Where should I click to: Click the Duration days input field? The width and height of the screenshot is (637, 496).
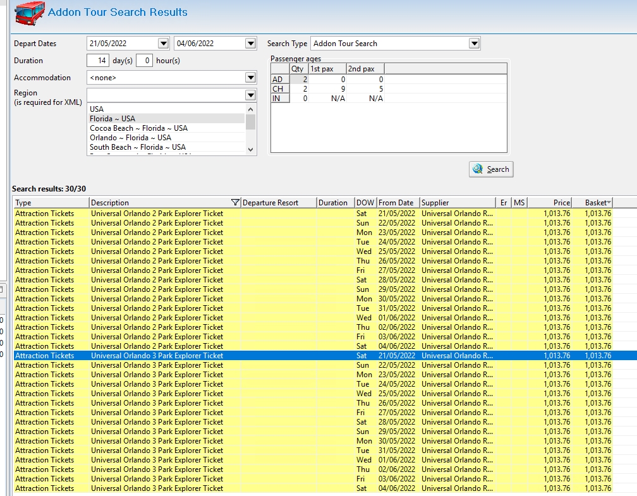point(98,61)
